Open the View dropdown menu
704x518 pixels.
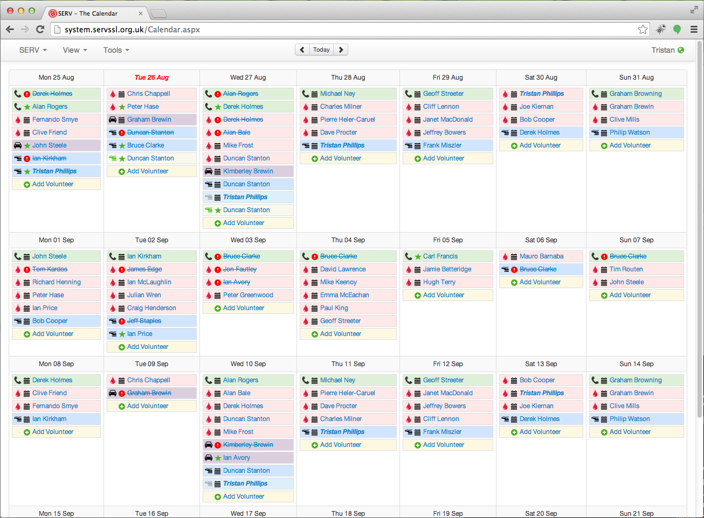[x=74, y=50]
